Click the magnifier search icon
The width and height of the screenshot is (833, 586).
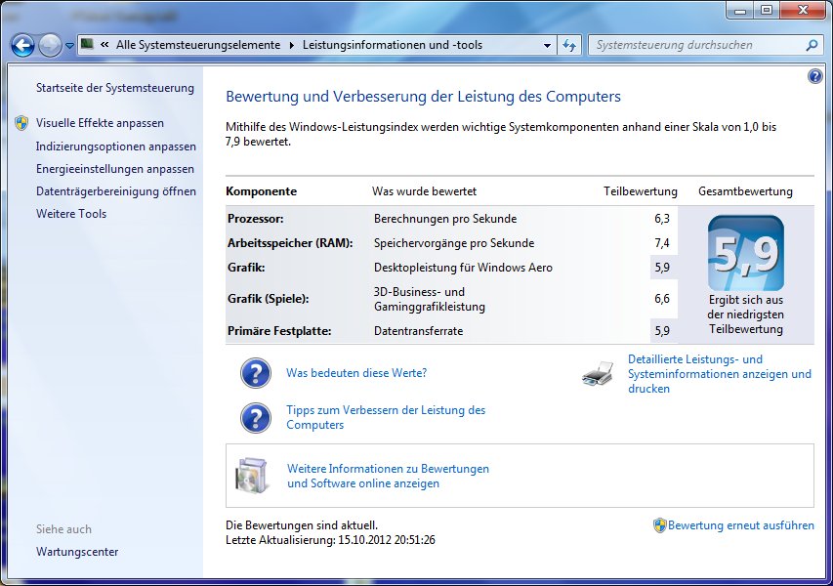(812, 45)
